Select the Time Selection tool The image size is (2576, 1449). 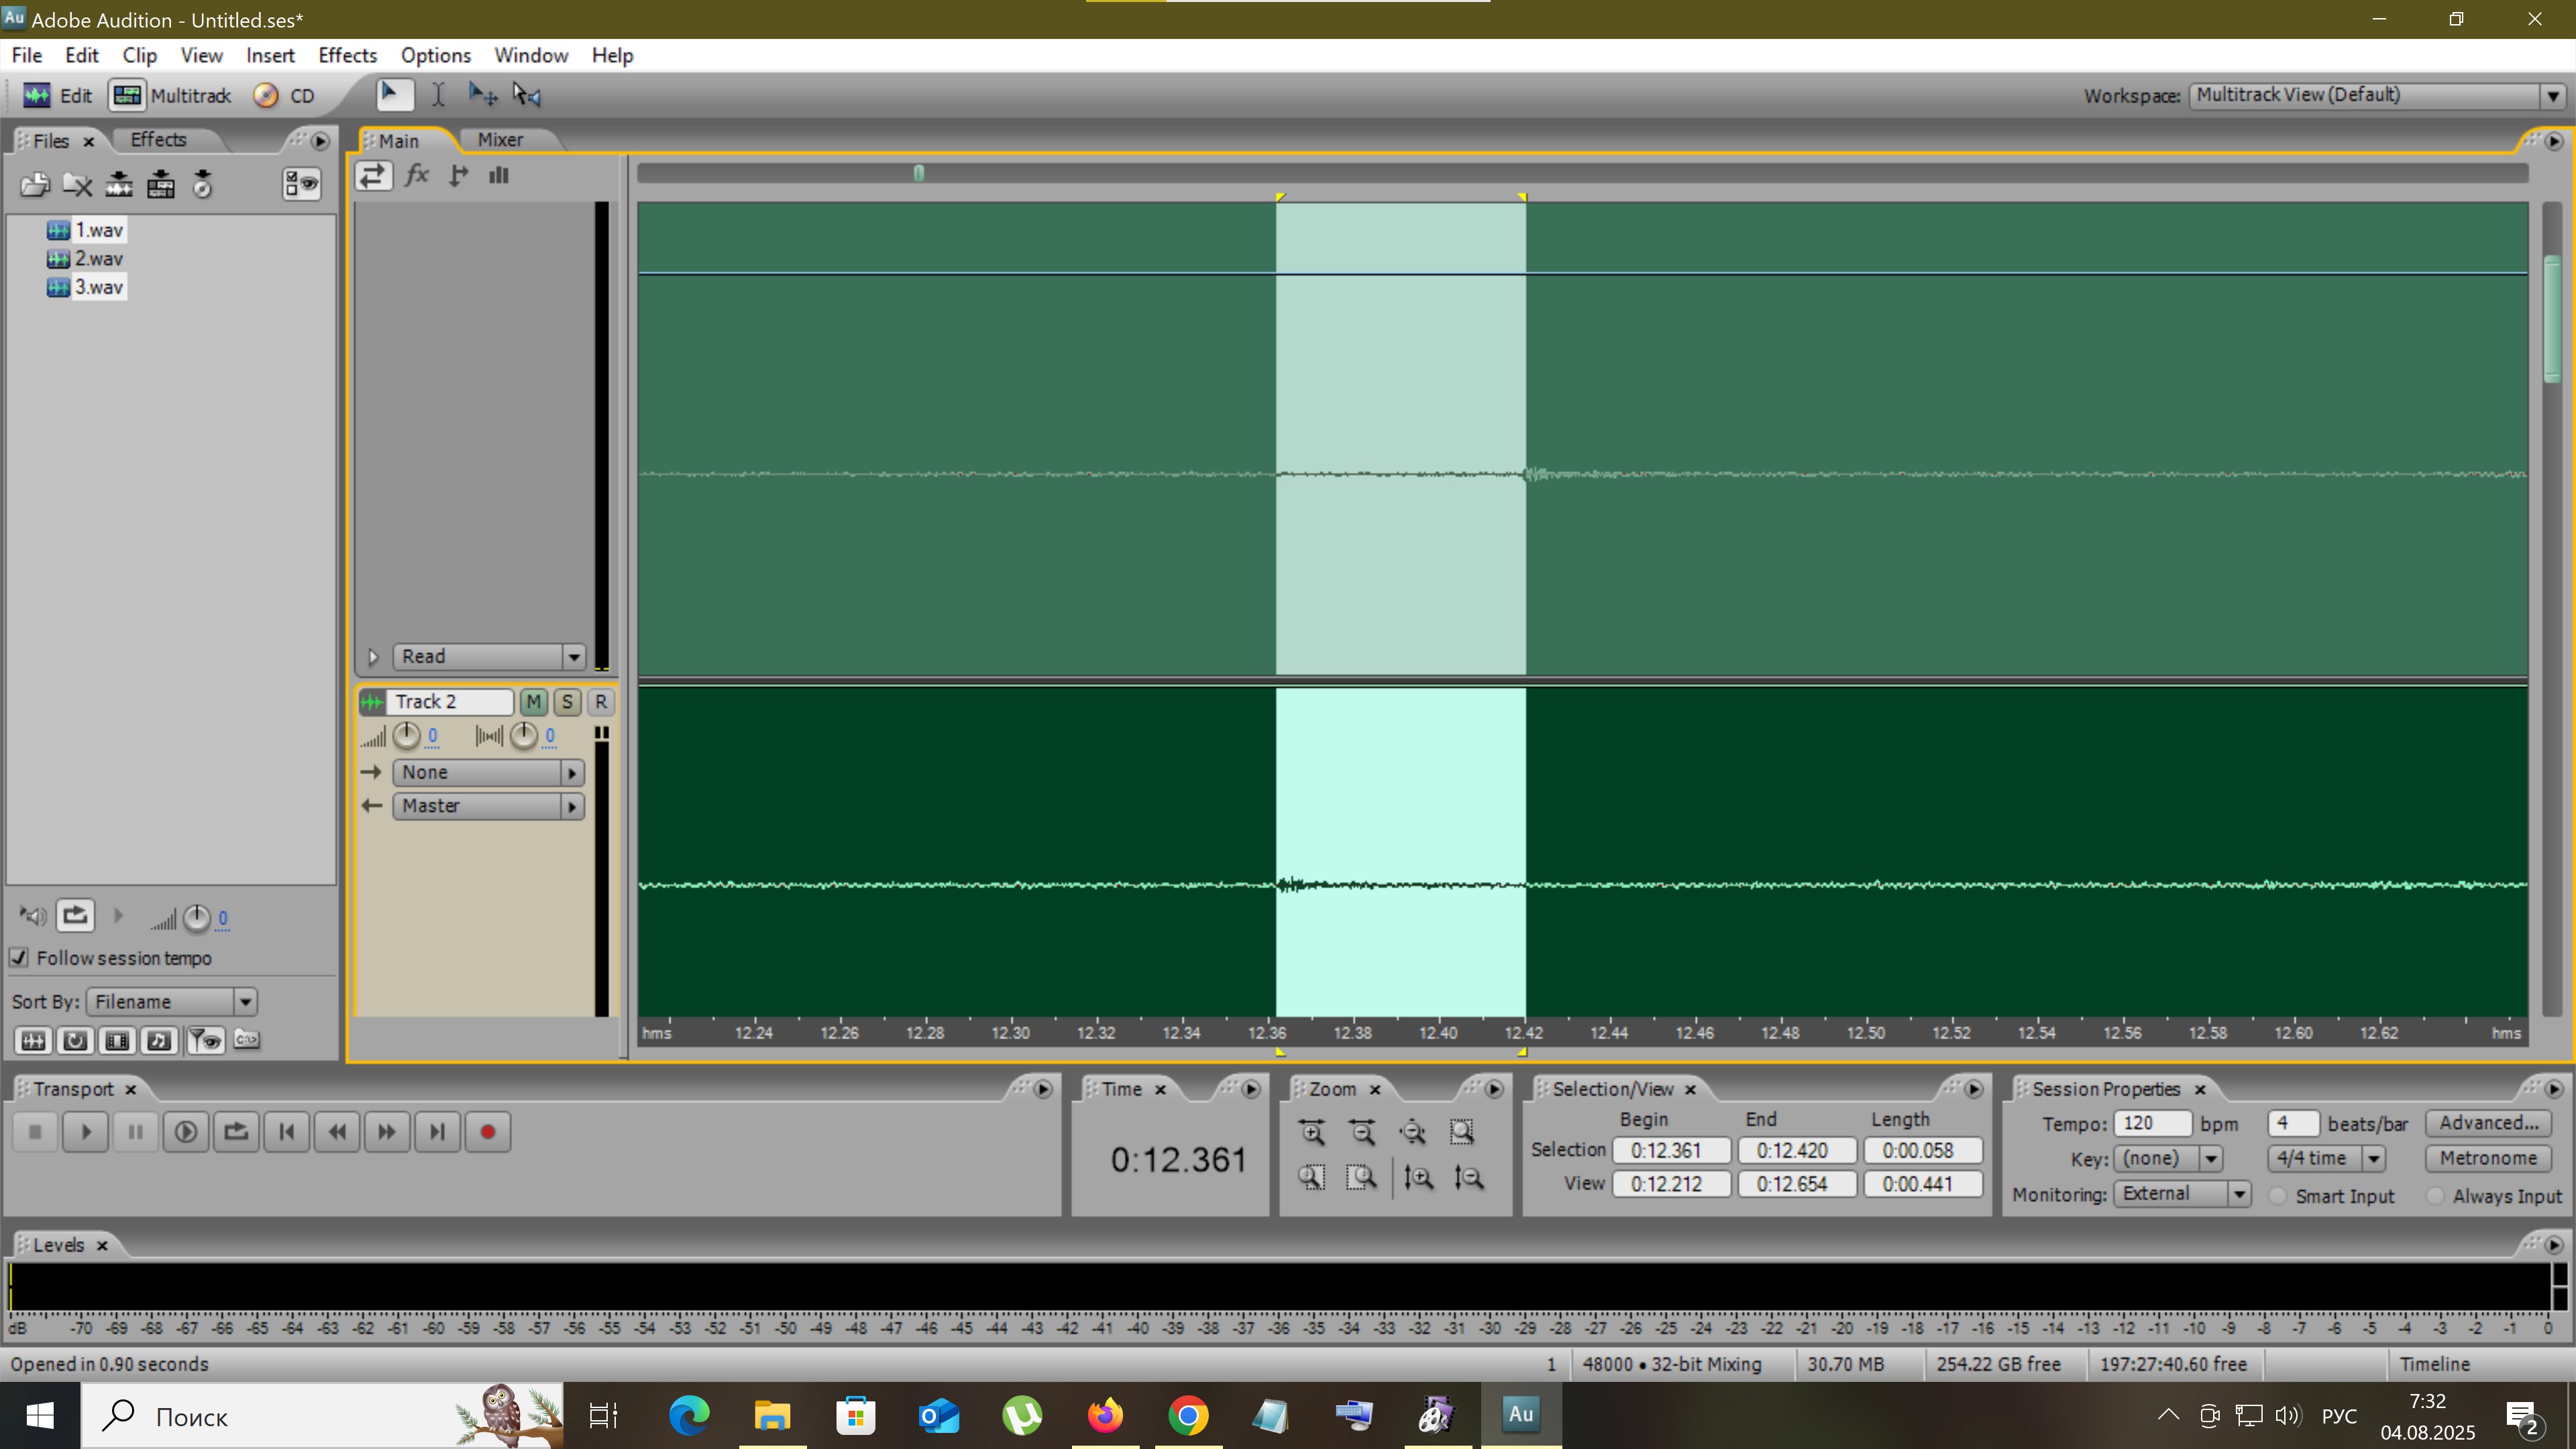coord(438,95)
